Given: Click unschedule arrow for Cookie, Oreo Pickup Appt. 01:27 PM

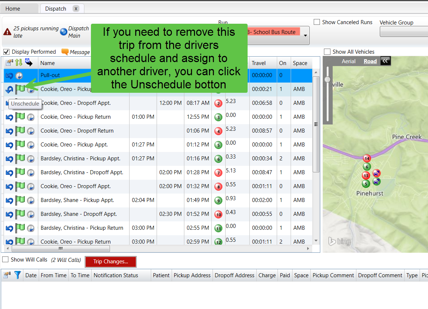Looking at the screenshot, I should (9, 145).
